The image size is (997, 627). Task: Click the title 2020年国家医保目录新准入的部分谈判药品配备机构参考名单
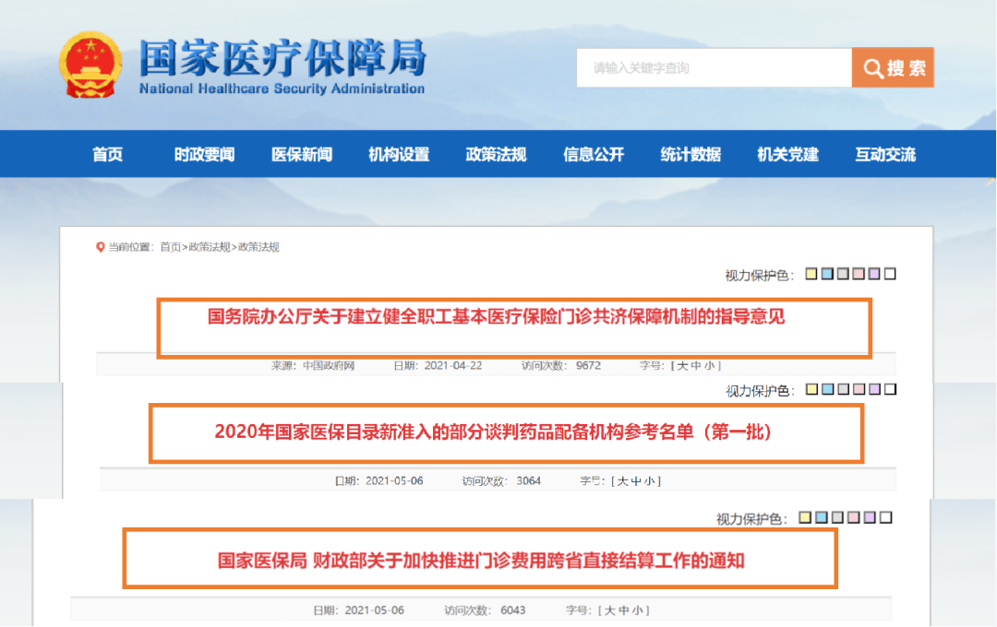coord(493,432)
